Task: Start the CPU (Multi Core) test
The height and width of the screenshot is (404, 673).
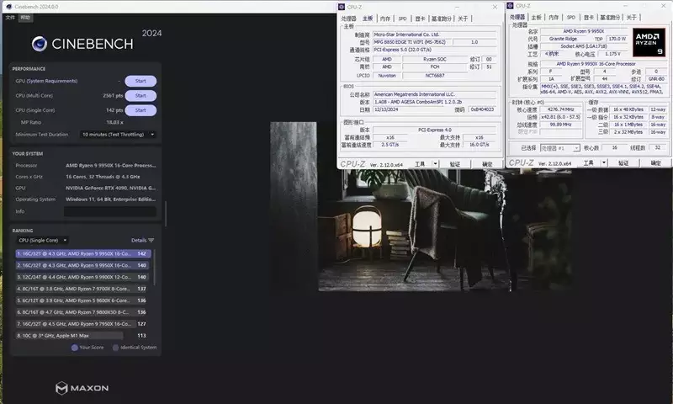Action: (140, 96)
